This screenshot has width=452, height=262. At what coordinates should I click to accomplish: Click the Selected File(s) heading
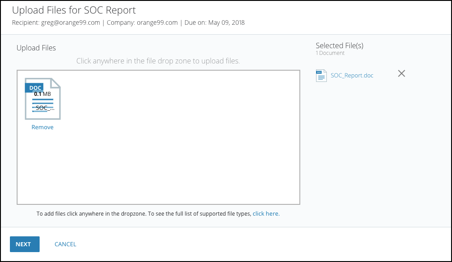click(x=339, y=45)
